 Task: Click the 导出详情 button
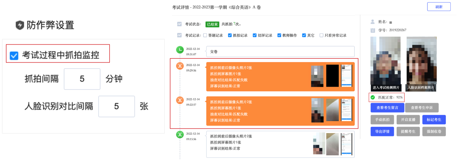(x=382, y=131)
